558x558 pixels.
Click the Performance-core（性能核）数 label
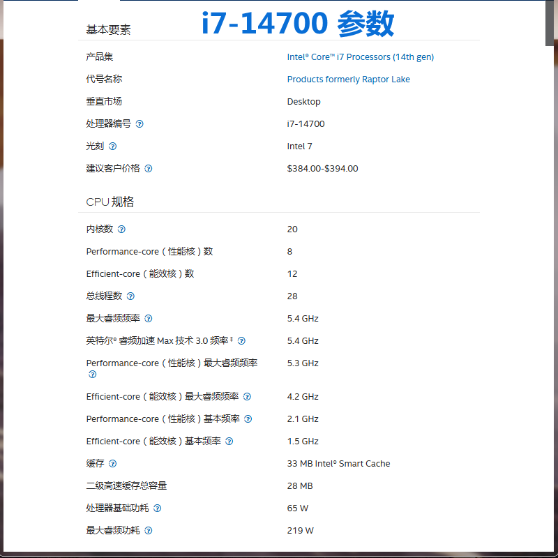(149, 252)
